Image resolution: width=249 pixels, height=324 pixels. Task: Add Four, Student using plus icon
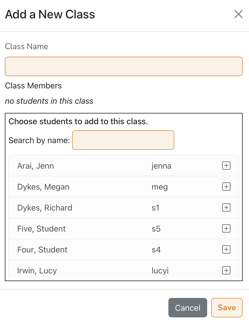(x=226, y=250)
